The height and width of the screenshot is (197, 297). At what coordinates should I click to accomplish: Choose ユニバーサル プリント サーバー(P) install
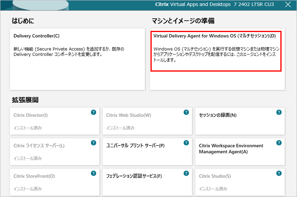pos(147,152)
